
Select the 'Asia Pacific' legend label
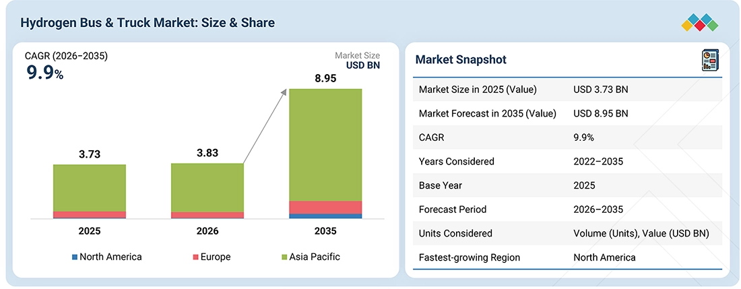pos(315,257)
